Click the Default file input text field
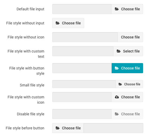 tap(82, 9)
